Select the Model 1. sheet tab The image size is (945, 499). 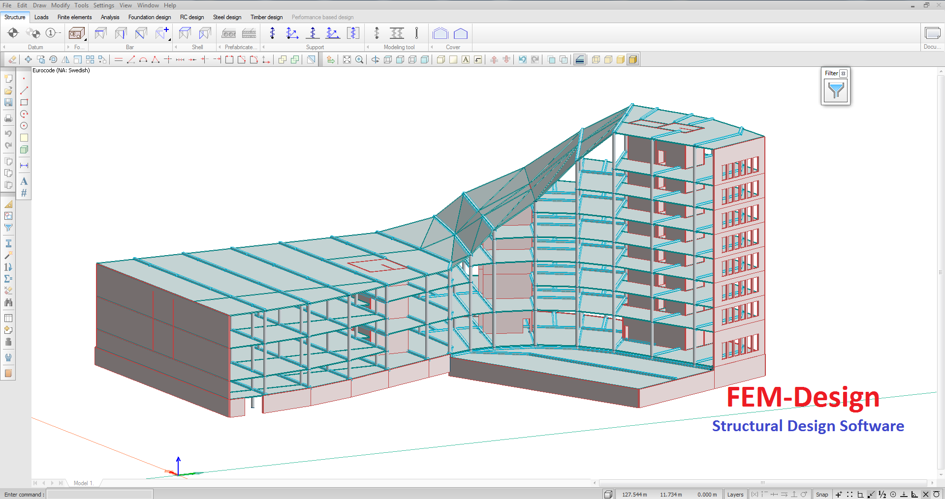tap(84, 483)
